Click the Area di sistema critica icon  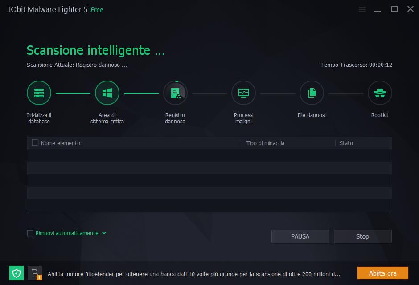107,93
